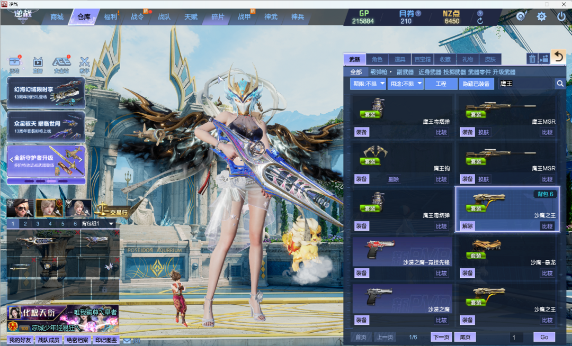Screen dimensions: 572x346
Task: Open the 化极天衍 player profile banner
Action: tap(62, 318)
